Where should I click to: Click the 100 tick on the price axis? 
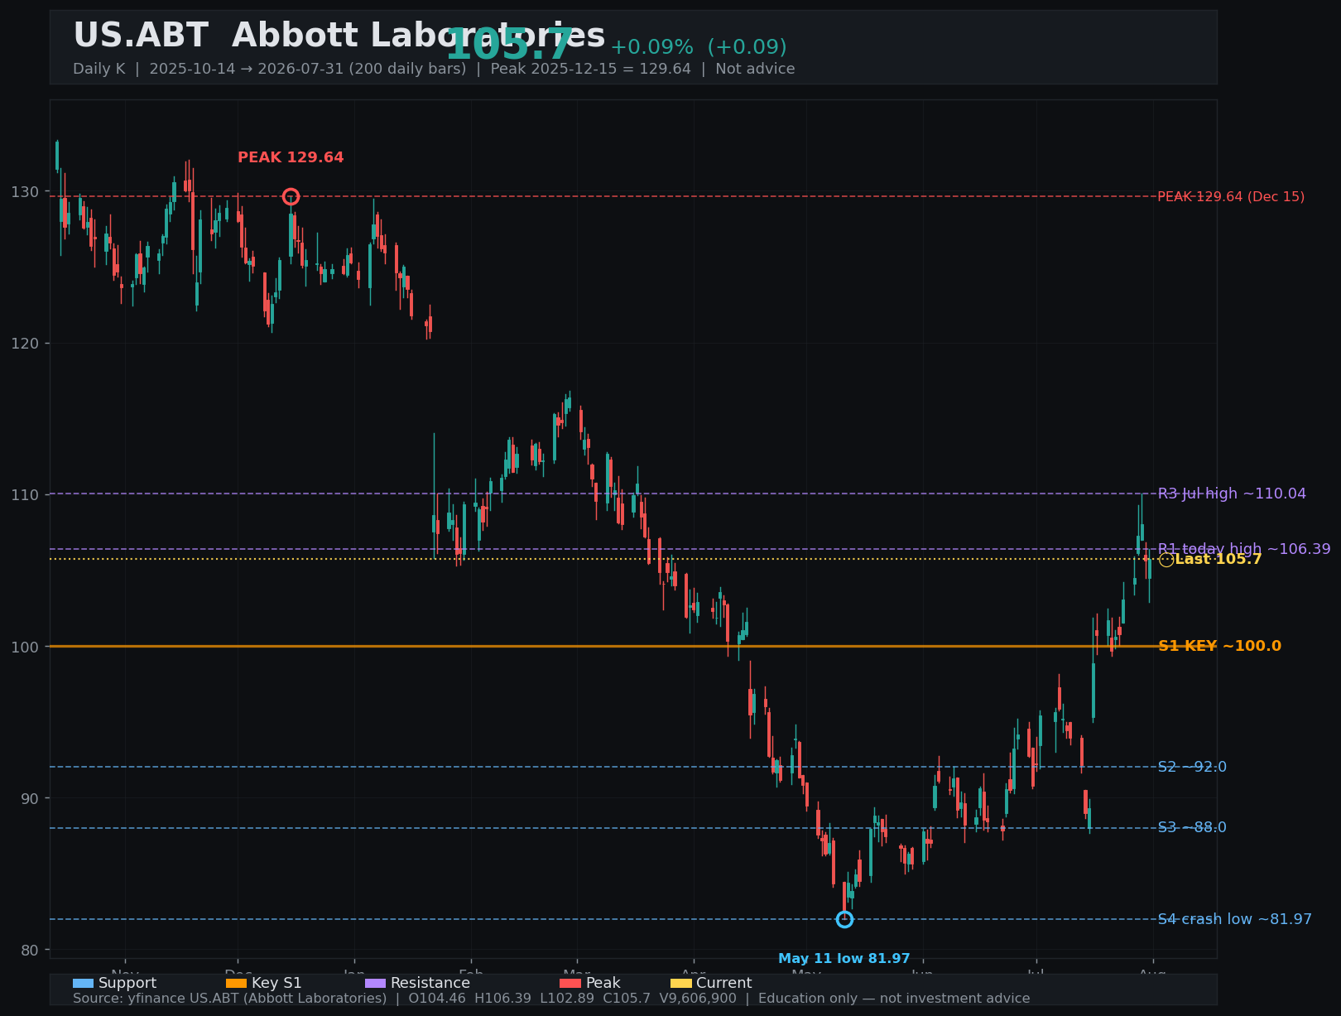tap(25, 647)
